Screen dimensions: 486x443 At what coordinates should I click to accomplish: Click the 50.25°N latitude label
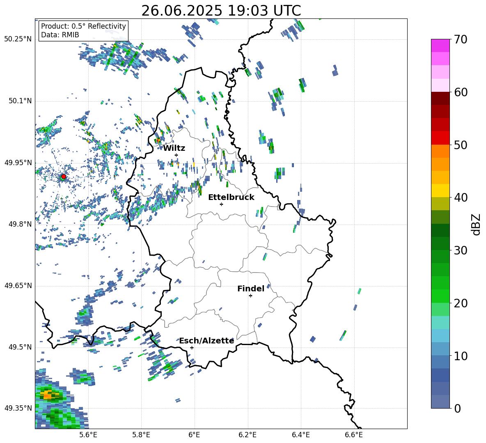18,39
